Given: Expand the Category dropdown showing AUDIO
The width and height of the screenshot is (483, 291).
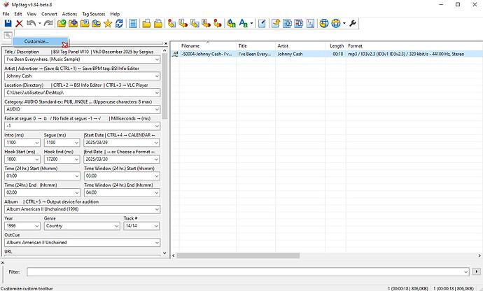Looking at the screenshot, I should [x=157, y=109].
